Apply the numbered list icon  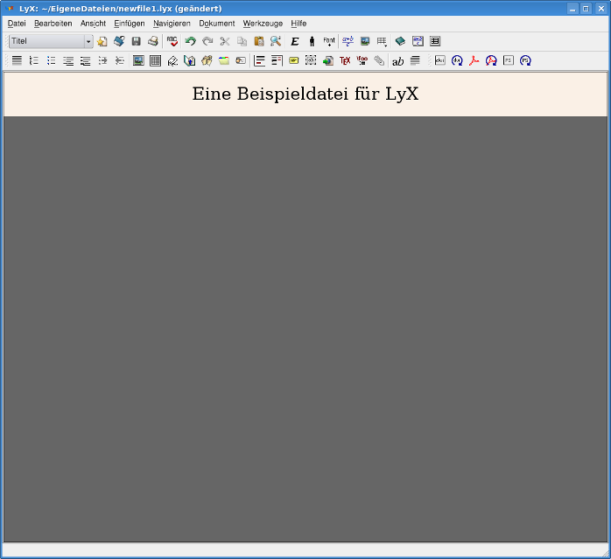click(34, 60)
